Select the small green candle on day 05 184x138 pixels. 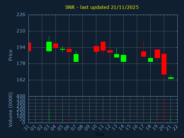coord(62,49)
